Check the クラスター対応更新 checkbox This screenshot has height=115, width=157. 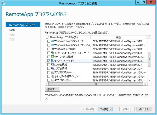point(49,57)
